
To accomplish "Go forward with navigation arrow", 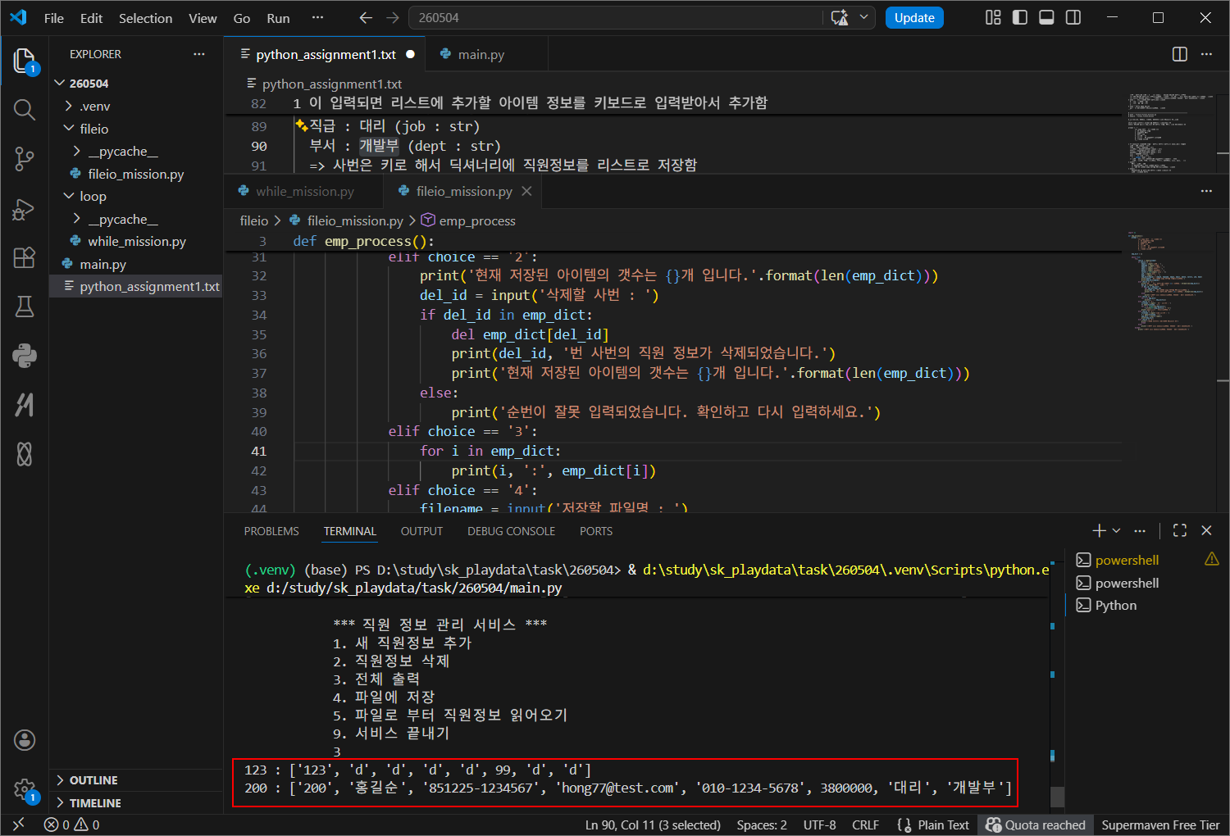I will pyautogui.click(x=393, y=17).
